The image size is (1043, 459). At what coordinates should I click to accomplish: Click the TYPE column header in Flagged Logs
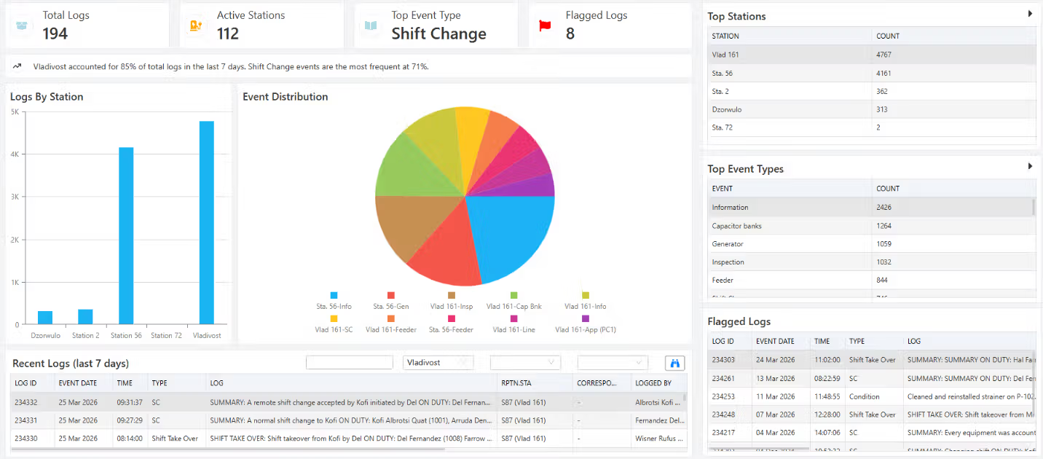tap(874, 341)
